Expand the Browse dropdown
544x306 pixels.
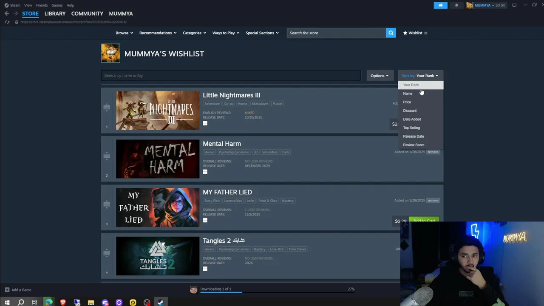[124, 33]
